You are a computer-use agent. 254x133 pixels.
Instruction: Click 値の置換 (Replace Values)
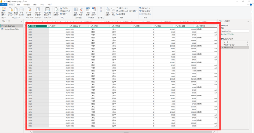tap(121, 14)
